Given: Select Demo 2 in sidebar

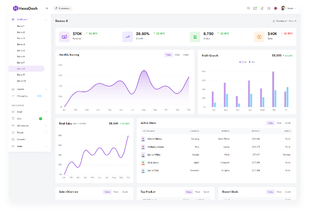Looking at the screenshot, I should pyautogui.click(x=21, y=32).
